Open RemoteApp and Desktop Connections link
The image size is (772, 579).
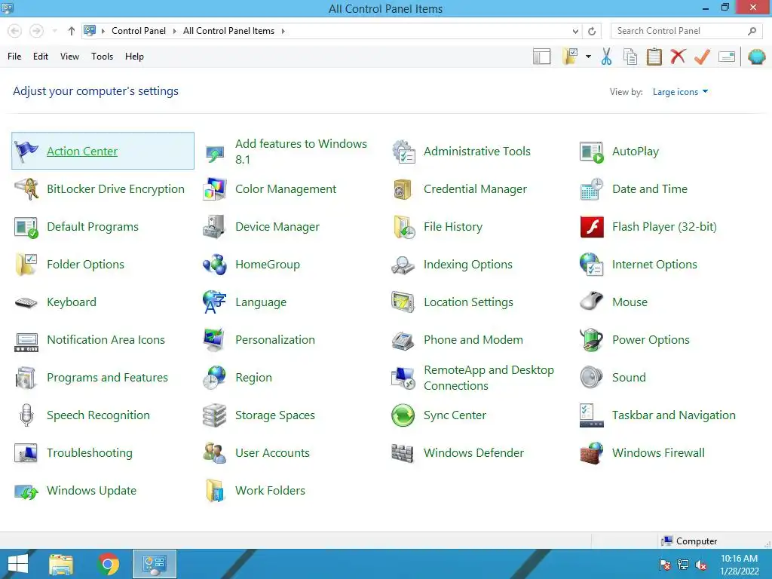point(489,378)
